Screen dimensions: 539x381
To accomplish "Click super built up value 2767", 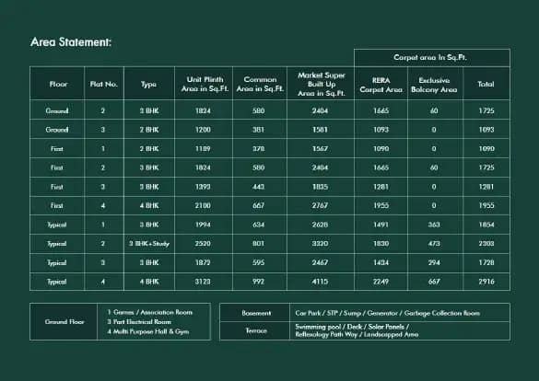I will [x=320, y=205].
